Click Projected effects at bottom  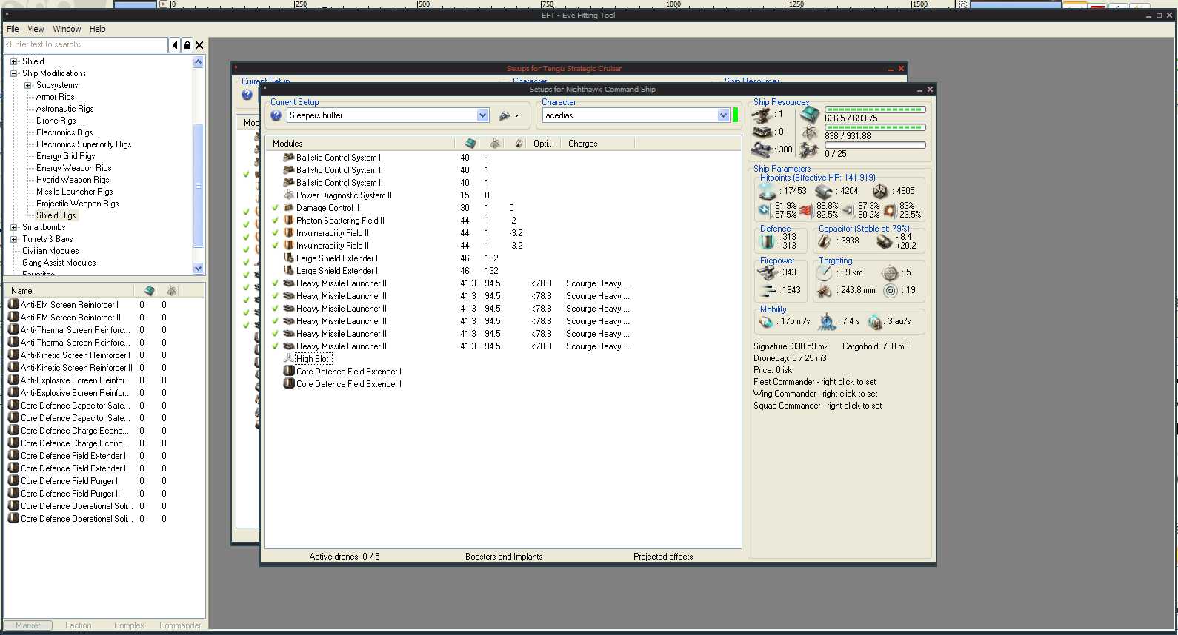pyautogui.click(x=663, y=557)
